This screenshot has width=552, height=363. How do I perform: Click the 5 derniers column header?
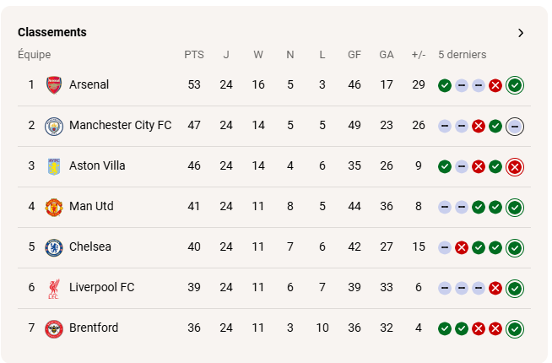pos(462,55)
